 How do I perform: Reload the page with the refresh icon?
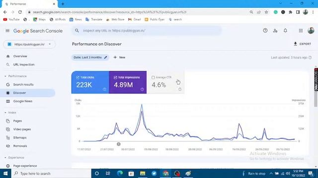pos(20,12)
